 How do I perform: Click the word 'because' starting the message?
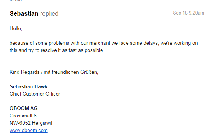tap(19, 43)
